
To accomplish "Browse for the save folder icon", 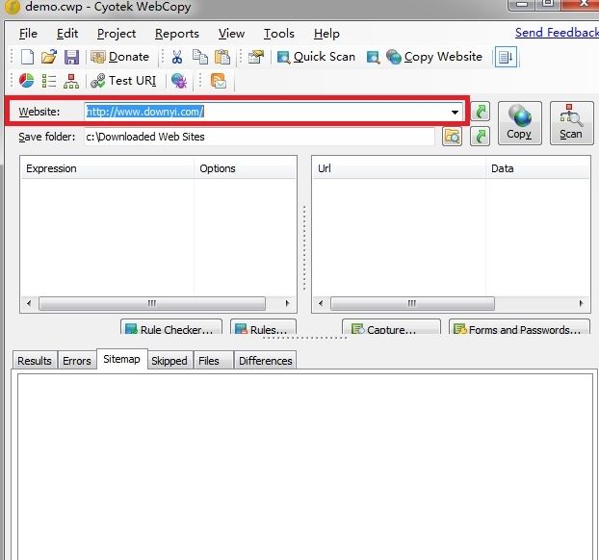I will pyautogui.click(x=452, y=137).
